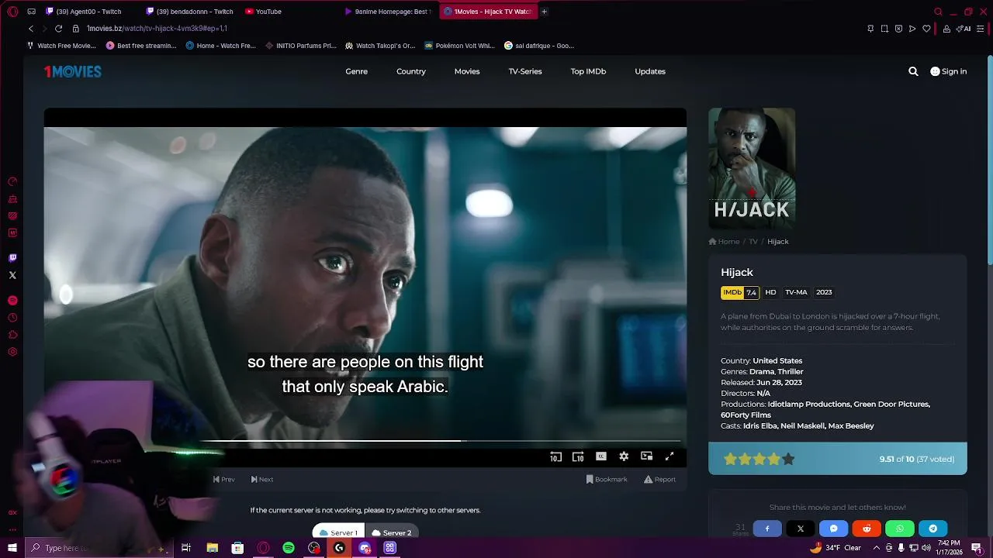Toggle picture-in-picture mode

point(646,456)
